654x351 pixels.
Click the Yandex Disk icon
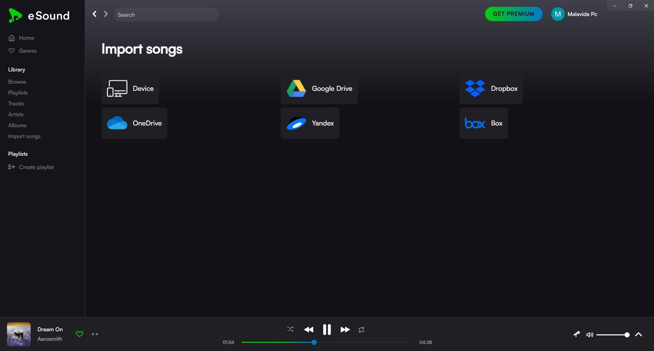(296, 123)
